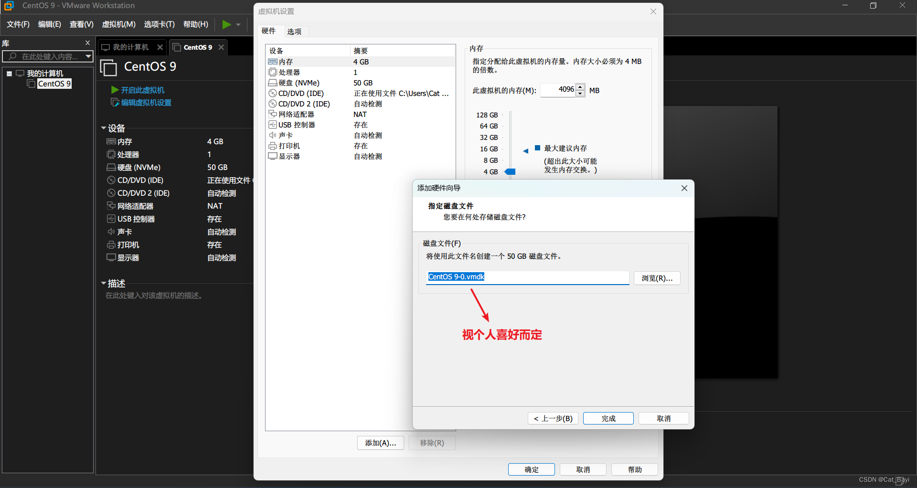
Task: Click the VMware Workstation logo in title bar
Action: [9, 6]
